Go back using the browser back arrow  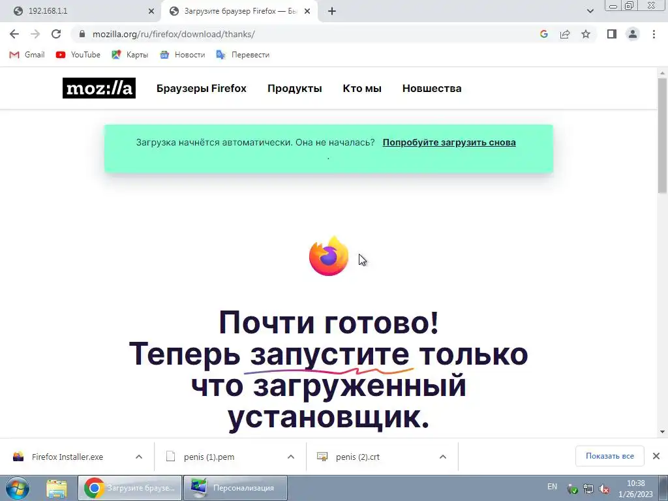click(x=14, y=34)
